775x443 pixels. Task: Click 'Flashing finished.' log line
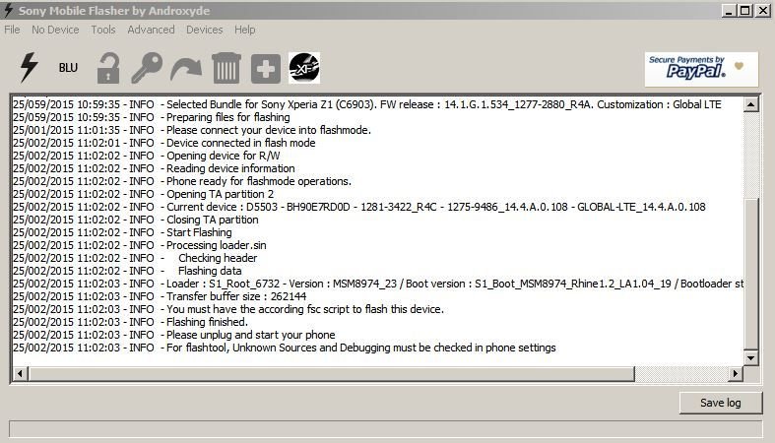coord(131,323)
